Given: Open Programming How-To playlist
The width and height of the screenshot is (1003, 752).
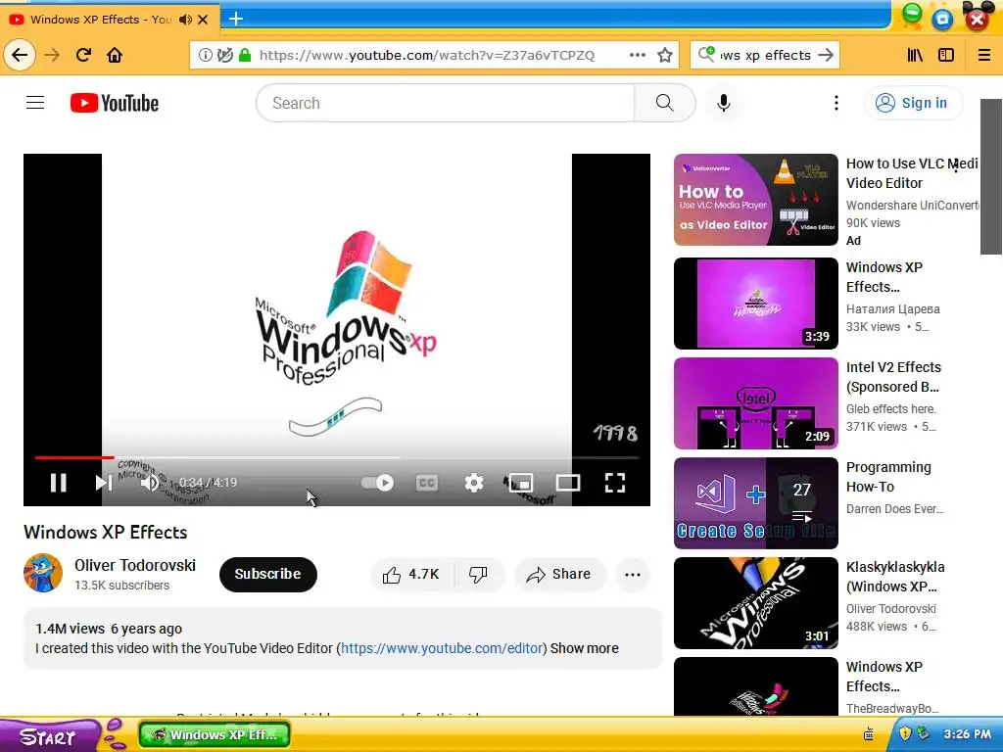Looking at the screenshot, I should coord(755,502).
